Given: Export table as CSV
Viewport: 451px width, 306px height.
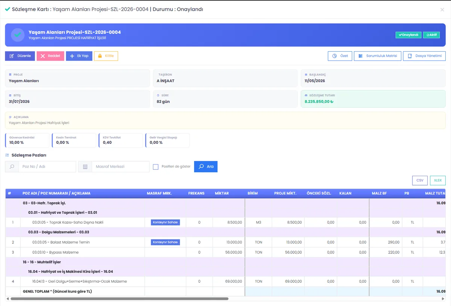Looking at the screenshot, I should click(420, 180).
